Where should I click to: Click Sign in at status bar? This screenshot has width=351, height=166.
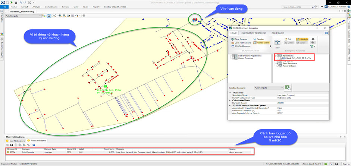346,164
